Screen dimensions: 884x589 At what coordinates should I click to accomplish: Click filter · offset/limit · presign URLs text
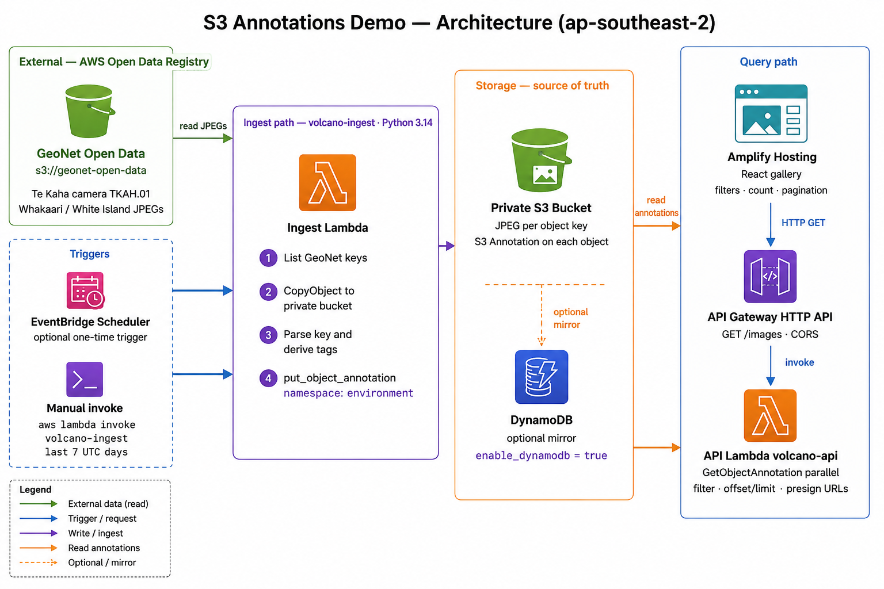(771, 489)
